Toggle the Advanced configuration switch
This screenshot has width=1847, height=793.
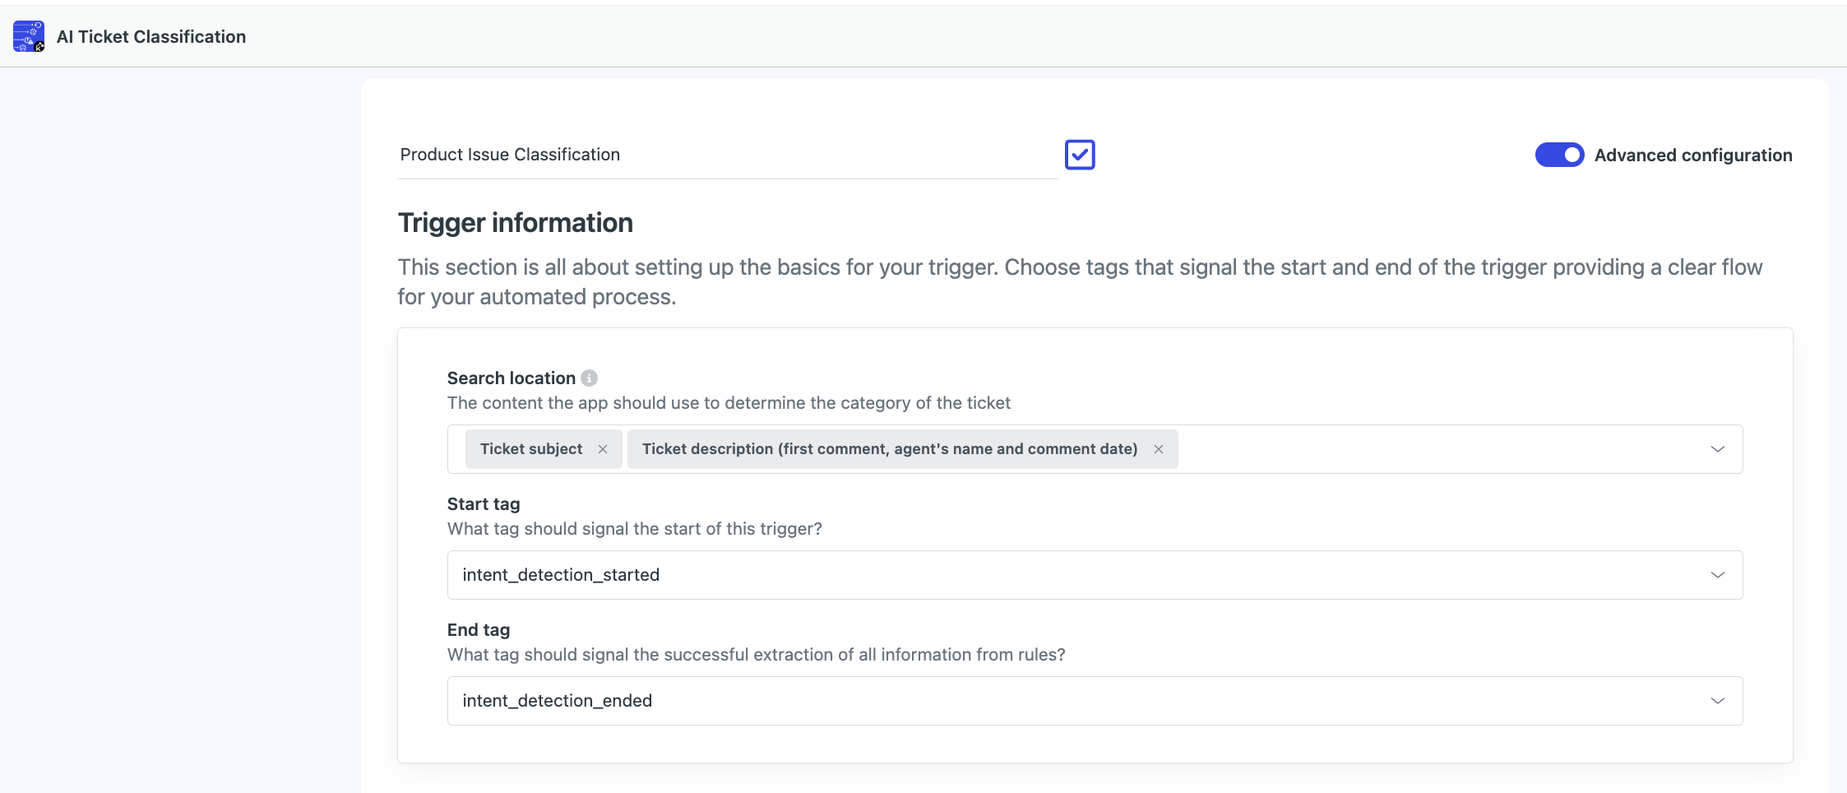[x=1559, y=155]
